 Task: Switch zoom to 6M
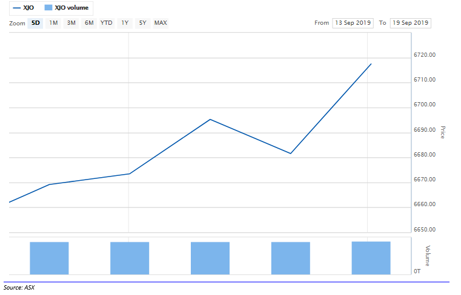pos(89,23)
